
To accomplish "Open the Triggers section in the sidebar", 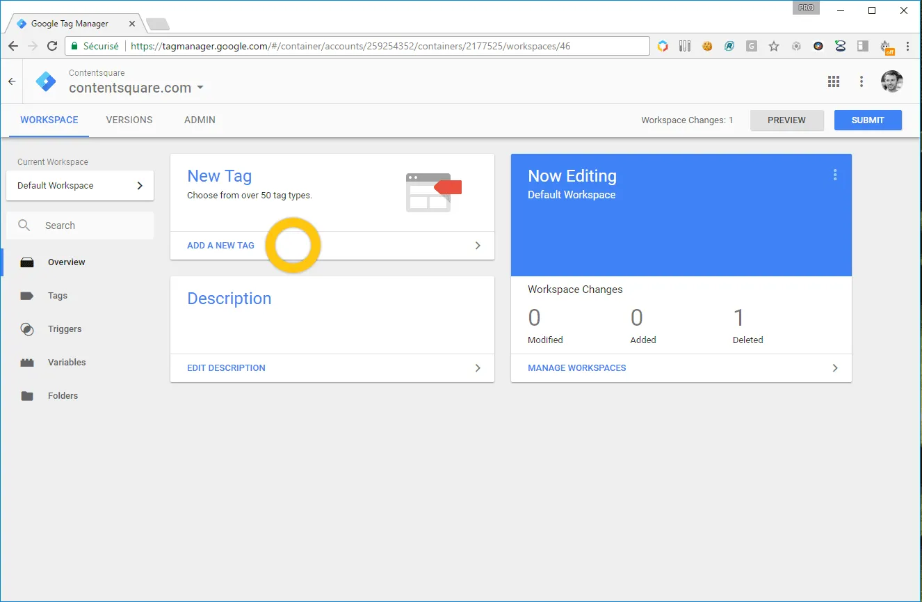I will 64,329.
